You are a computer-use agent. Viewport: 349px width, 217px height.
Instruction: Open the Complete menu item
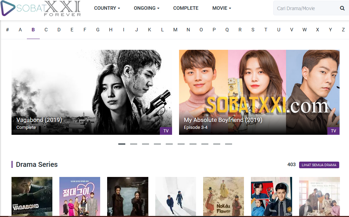coord(186,8)
